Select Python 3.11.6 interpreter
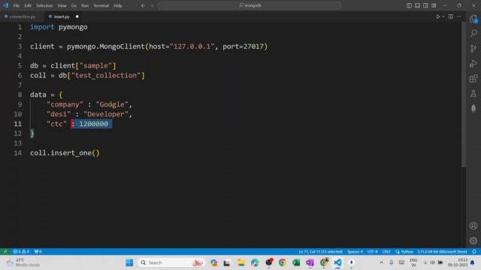This screenshot has width=481, height=270. (442, 252)
